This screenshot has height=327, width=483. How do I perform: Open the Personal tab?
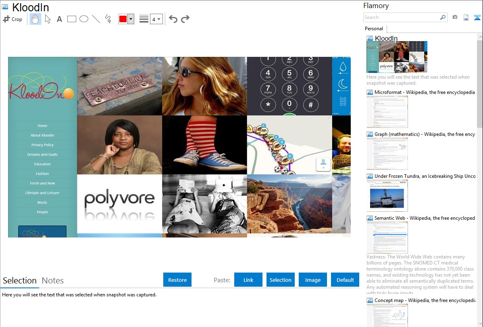point(374,29)
